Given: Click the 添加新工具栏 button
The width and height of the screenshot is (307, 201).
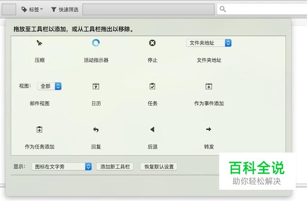Looking at the screenshot, I should [x=115, y=167].
